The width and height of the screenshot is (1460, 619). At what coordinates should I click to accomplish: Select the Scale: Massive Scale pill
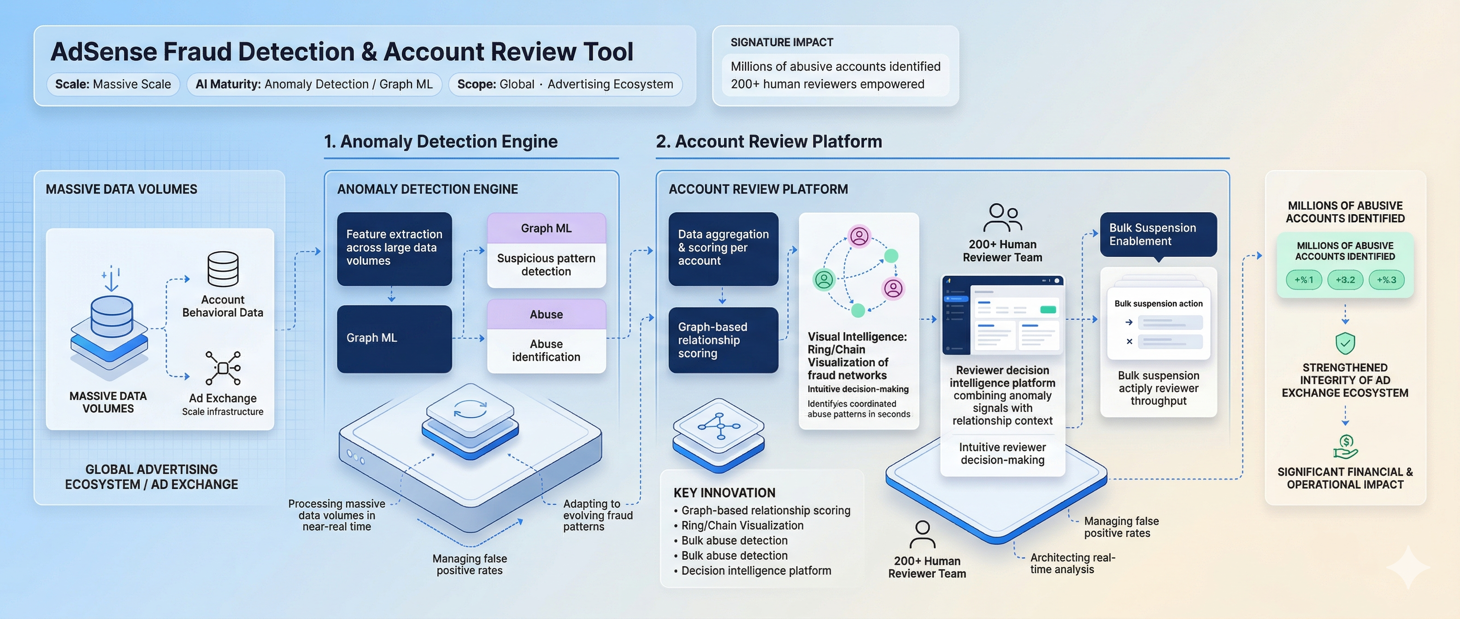(113, 84)
